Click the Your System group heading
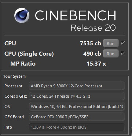Screen dimensions: 132x136 pyautogui.click(x=14, y=76)
